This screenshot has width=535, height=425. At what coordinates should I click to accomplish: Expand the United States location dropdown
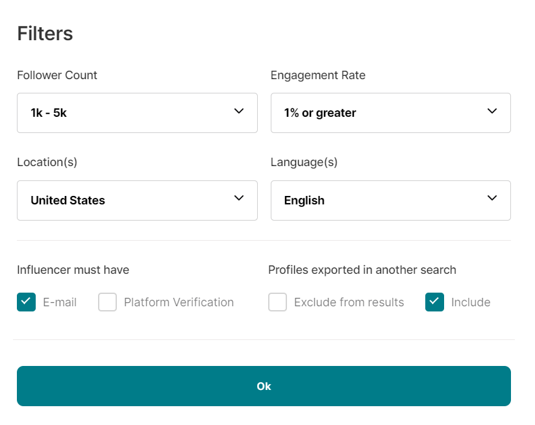click(137, 200)
